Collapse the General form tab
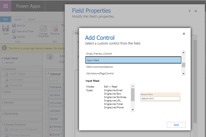Screen dimensions: 206x137 tap(48, 74)
